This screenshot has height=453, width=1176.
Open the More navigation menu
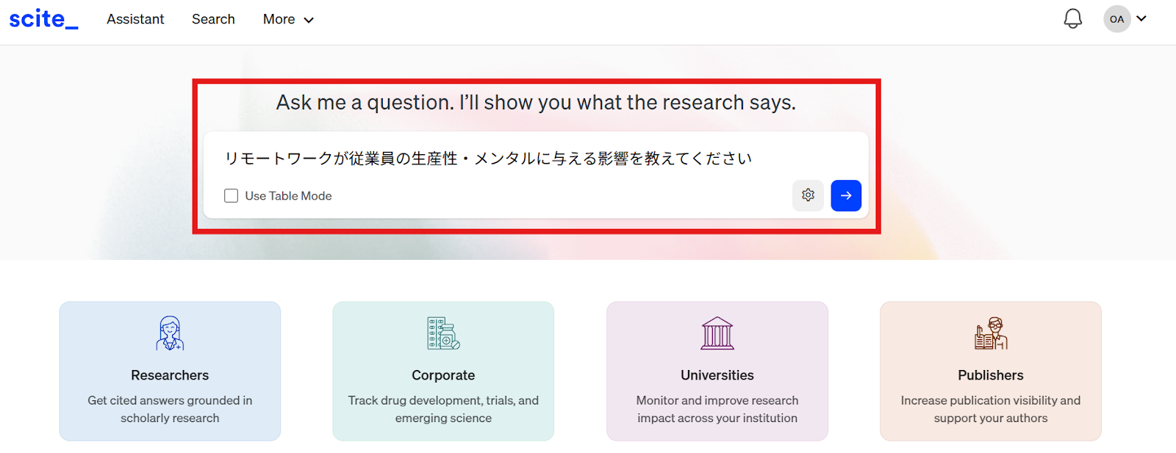288,19
